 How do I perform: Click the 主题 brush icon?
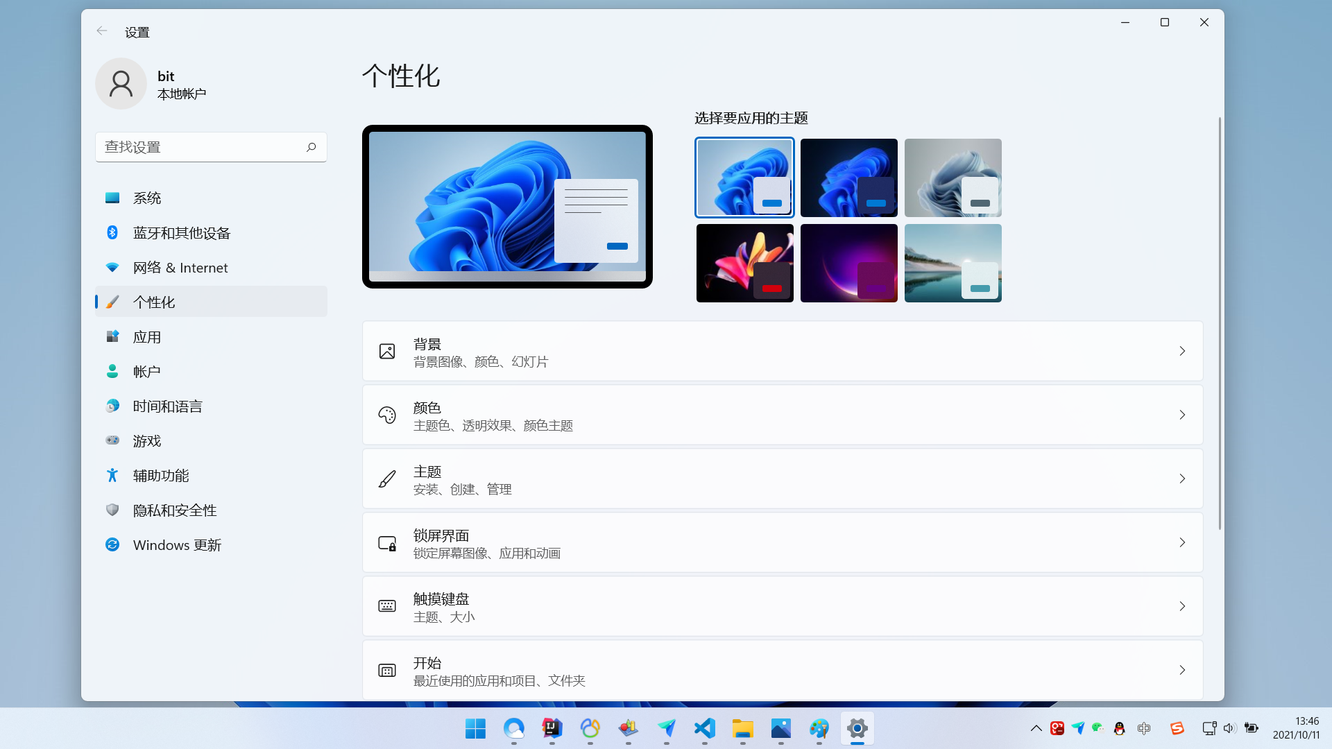point(387,479)
